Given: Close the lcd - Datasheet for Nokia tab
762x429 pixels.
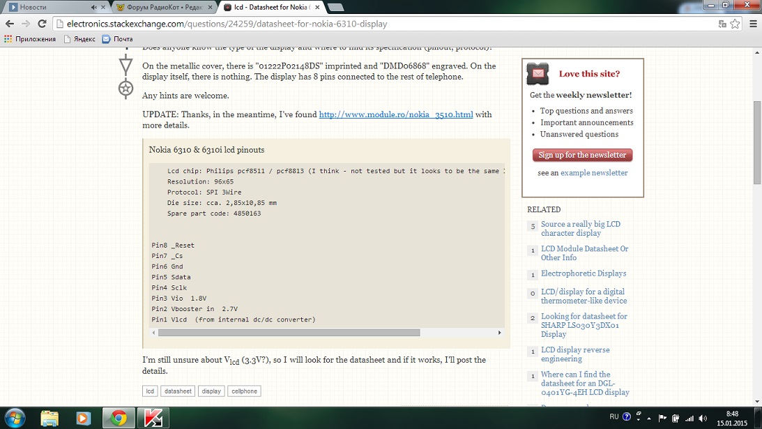Looking at the screenshot, I should [x=317, y=7].
